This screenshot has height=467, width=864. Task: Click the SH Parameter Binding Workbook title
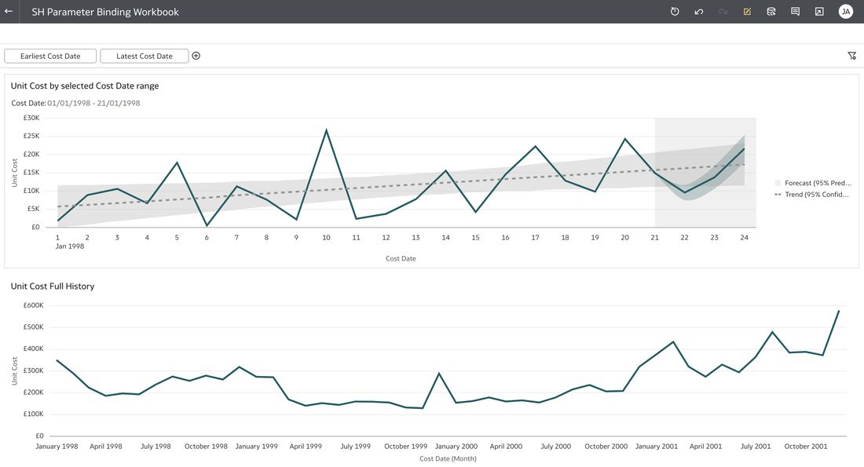coord(105,12)
